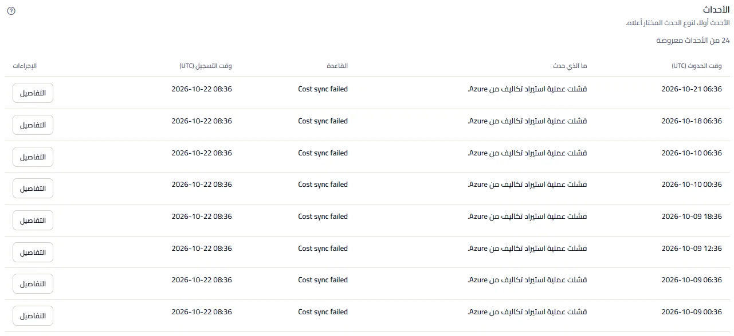Image resolution: width=734 pixels, height=336 pixels.
Task: Click the Azure failure message in the 2026-10-09 00:36 row
Action: click(x=527, y=312)
